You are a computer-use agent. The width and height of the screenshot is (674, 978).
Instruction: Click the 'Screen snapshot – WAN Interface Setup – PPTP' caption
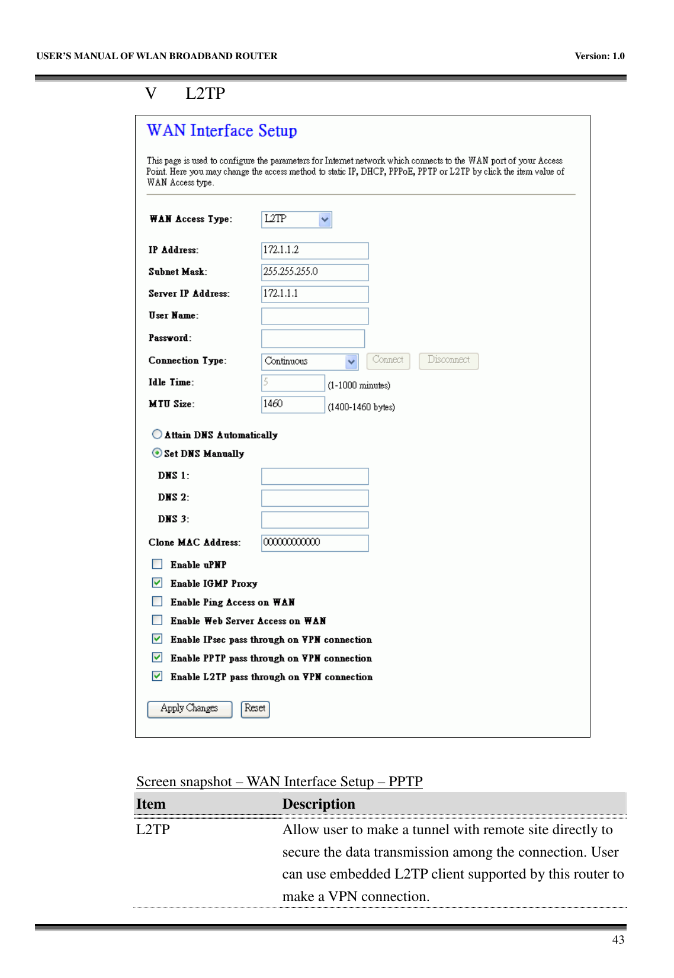[280, 781]
